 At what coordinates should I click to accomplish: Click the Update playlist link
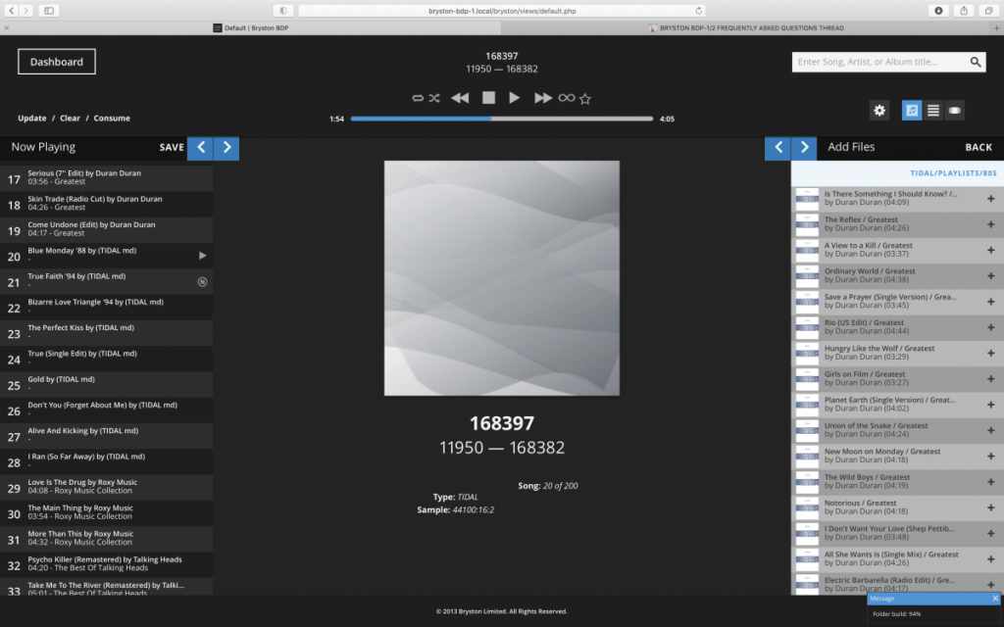(32, 119)
